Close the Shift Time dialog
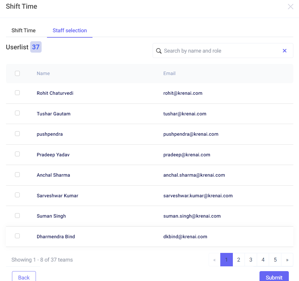 pyautogui.click(x=290, y=7)
